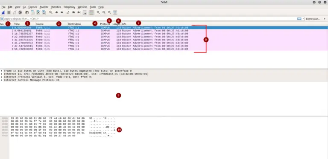The width and height of the screenshot is (328, 159).
Task: Click hex bytes row starting 33 33 00 00
Action: pos(48,119)
